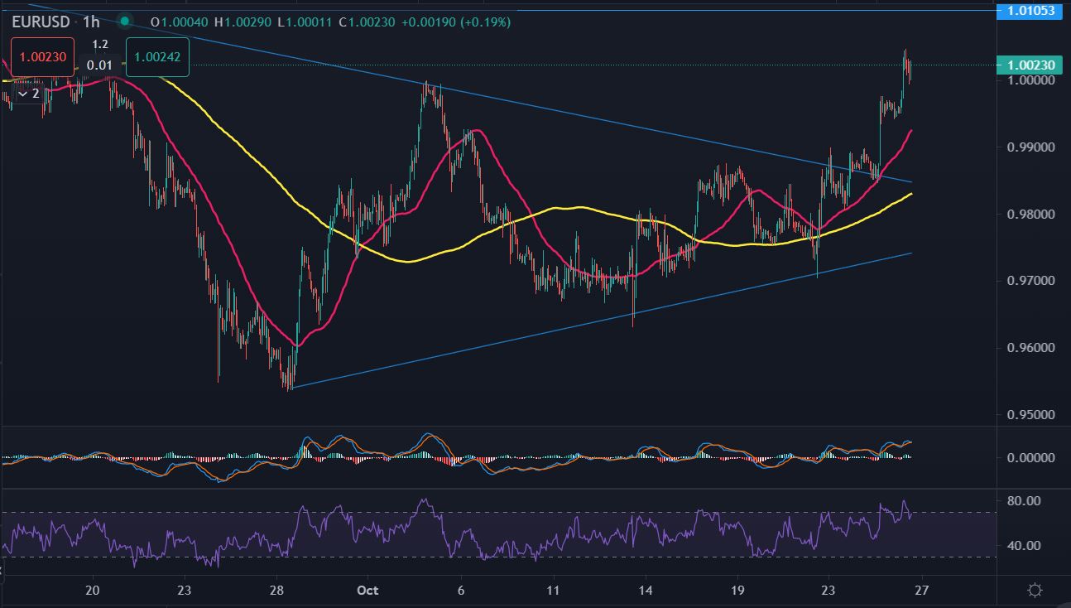Click the 1h timeframe label
Viewport: 1071px width, 608px height.
pos(91,22)
